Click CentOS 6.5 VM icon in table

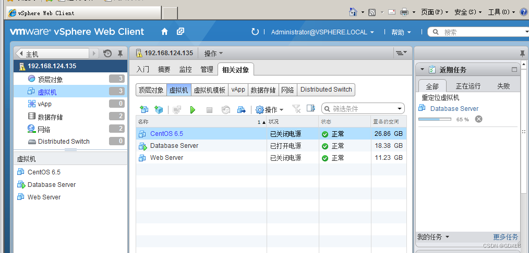[142, 134]
